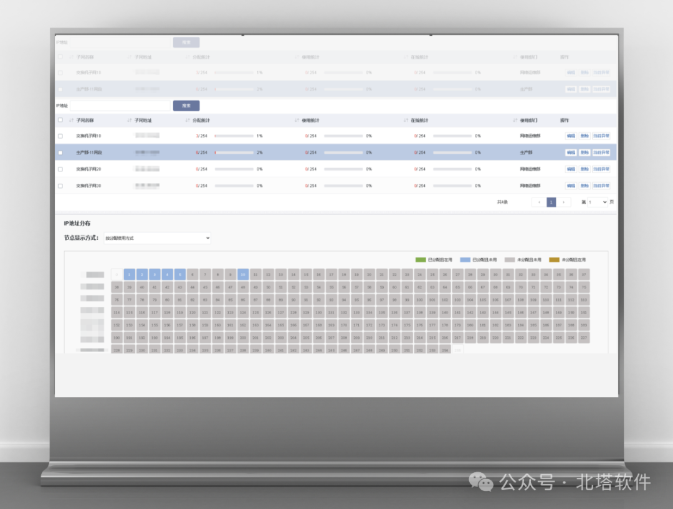The width and height of the screenshot is (673, 509).
Task: Click the 使用统计 progress bar in 交换机子网30 row
Action: [343, 186]
